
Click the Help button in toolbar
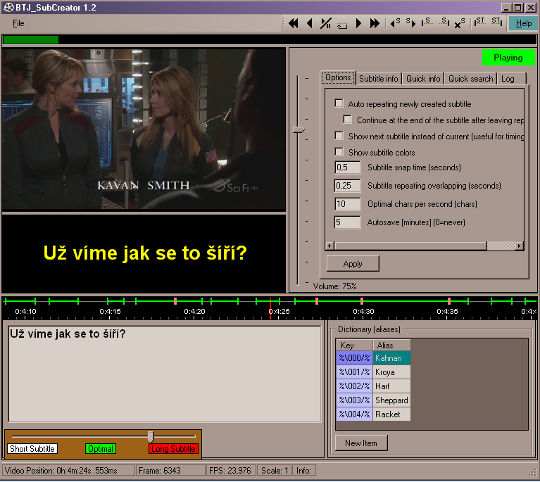(x=523, y=23)
